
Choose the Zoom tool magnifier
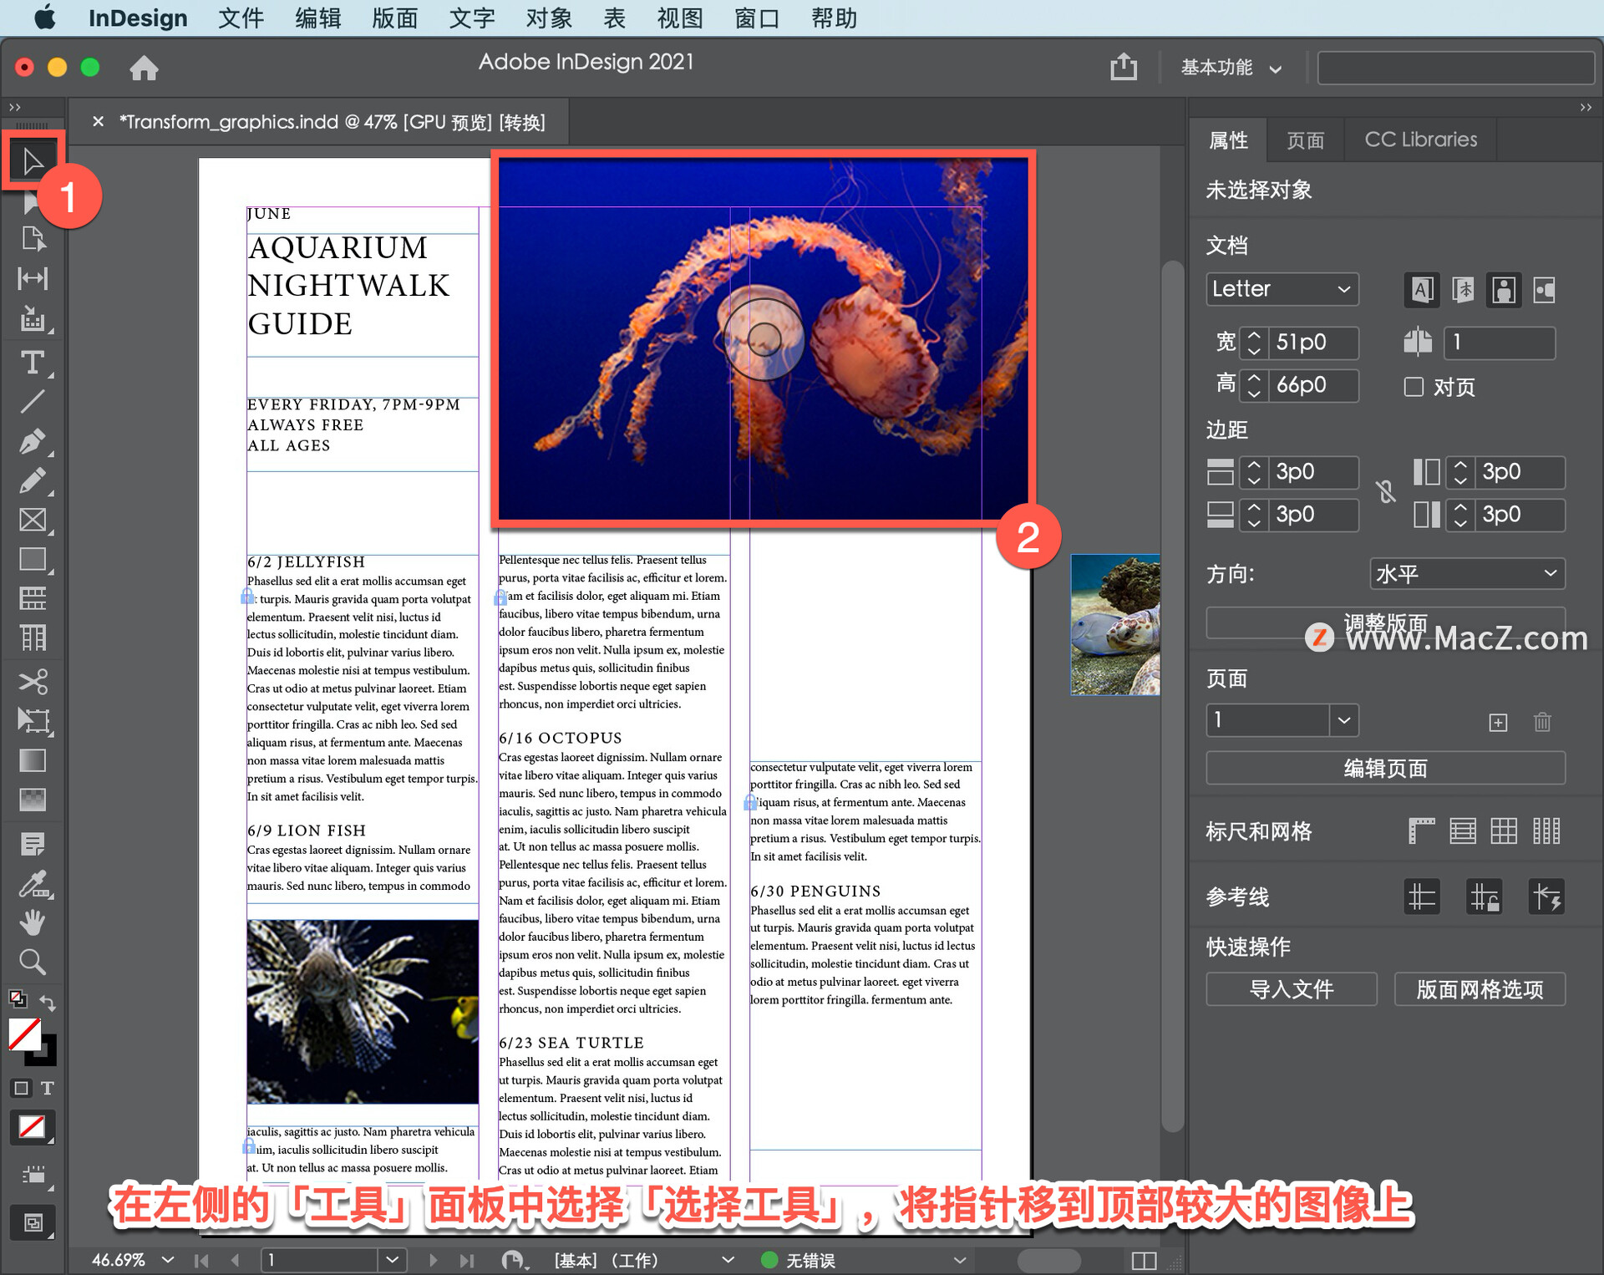tap(33, 962)
